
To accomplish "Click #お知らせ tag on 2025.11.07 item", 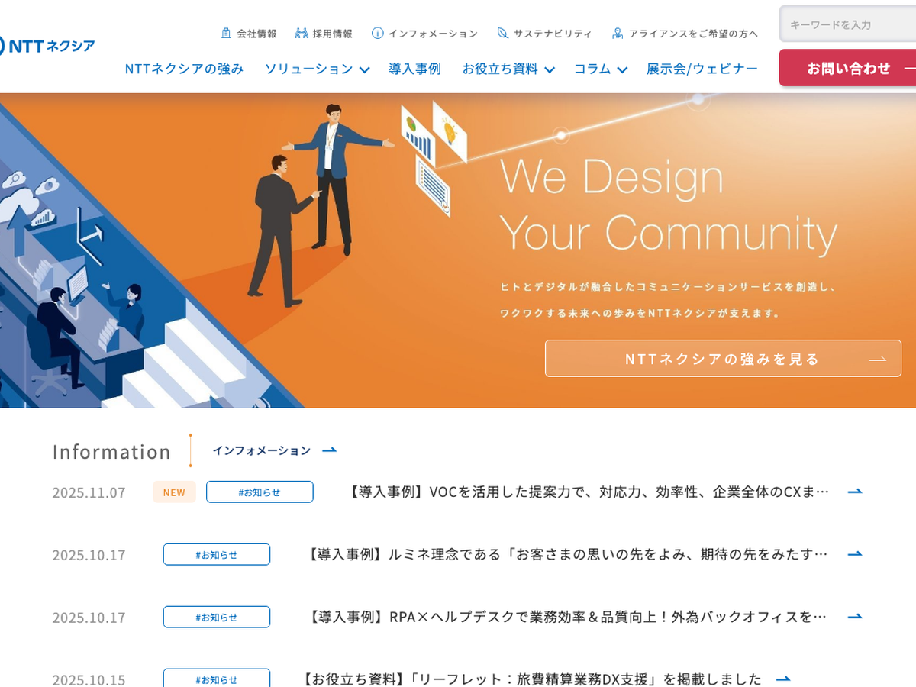I will [x=260, y=492].
